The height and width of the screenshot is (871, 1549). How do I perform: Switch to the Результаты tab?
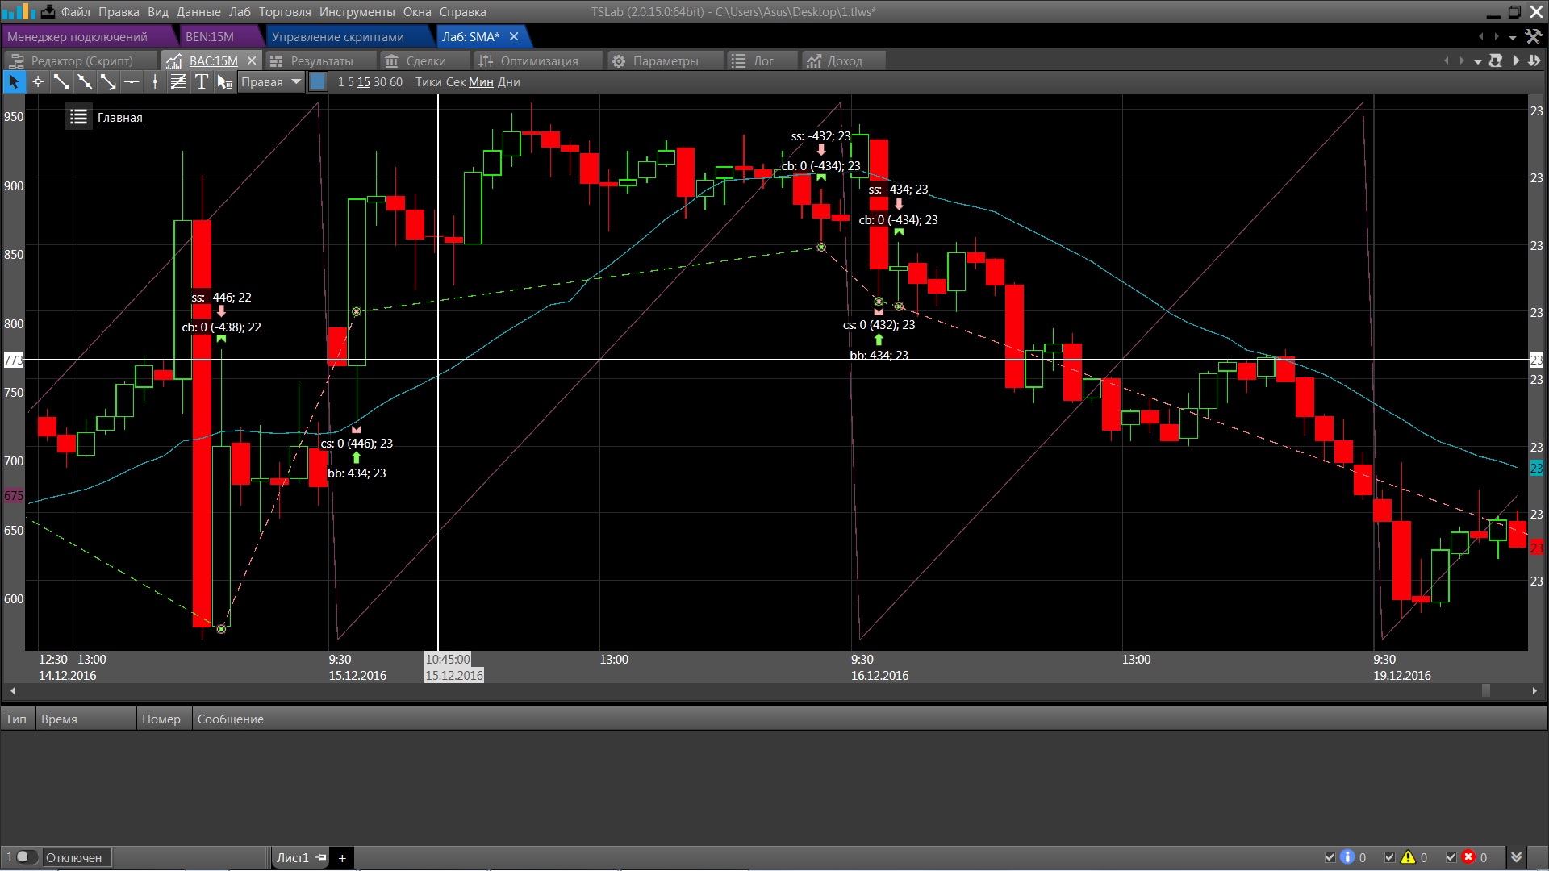tap(321, 61)
